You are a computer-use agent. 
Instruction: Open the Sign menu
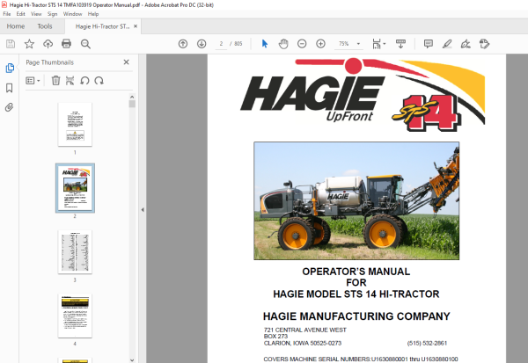coord(52,14)
